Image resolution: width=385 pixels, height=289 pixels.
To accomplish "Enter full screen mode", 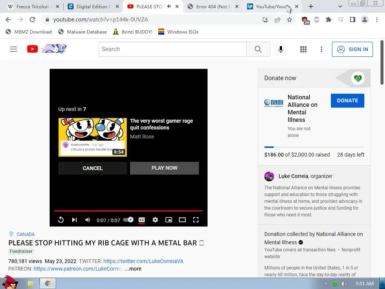I will tap(196, 220).
